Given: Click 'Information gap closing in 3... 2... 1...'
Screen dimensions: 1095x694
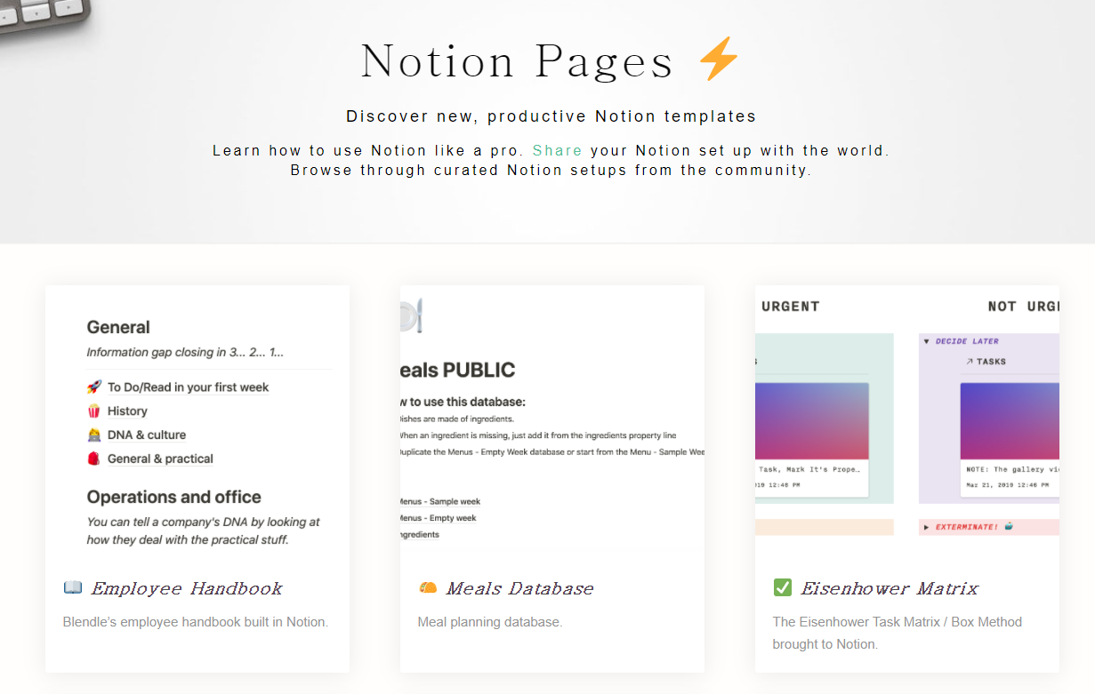Looking at the screenshot, I should point(185,353).
